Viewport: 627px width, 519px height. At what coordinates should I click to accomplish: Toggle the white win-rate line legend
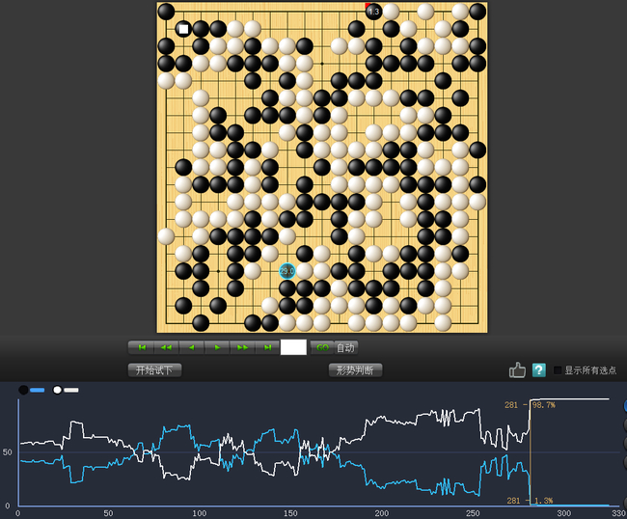pos(66,390)
